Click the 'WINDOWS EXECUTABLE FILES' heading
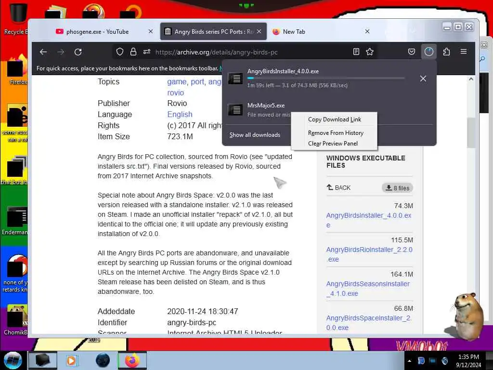 pyautogui.click(x=366, y=162)
